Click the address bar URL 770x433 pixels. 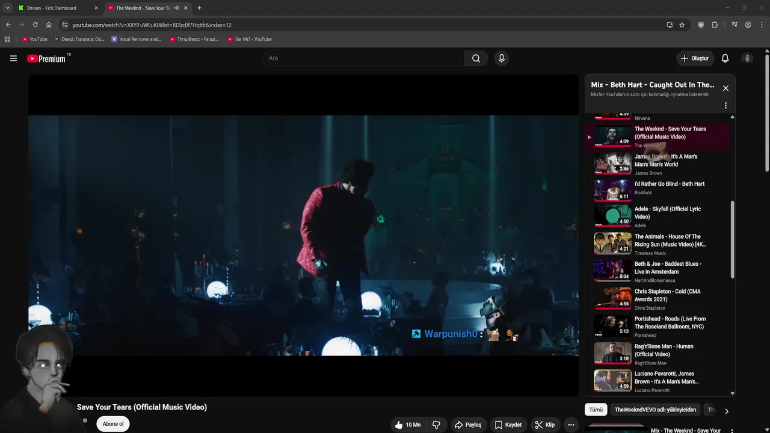(152, 25)
